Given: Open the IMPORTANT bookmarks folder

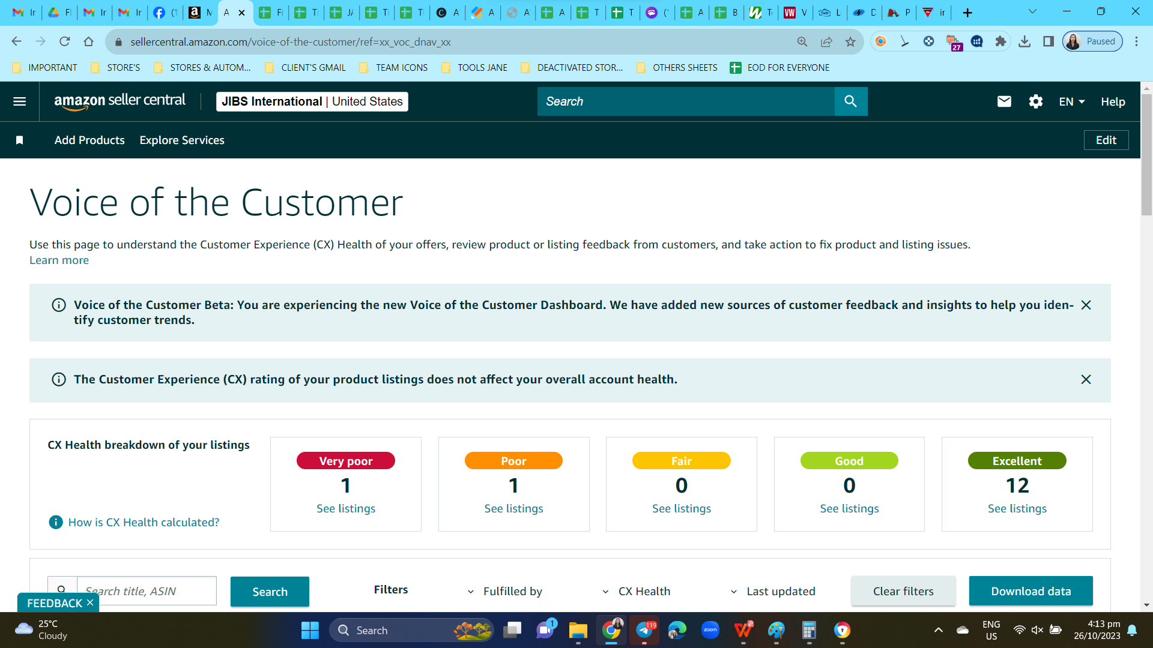Looking at the screenshot, I should coord(45,68).
